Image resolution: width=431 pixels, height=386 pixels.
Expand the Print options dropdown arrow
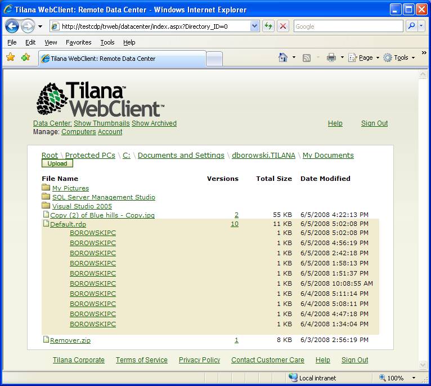pos(342,57)
